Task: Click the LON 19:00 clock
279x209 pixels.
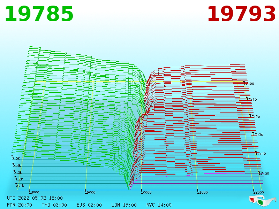Action: (x=124, y=205)
